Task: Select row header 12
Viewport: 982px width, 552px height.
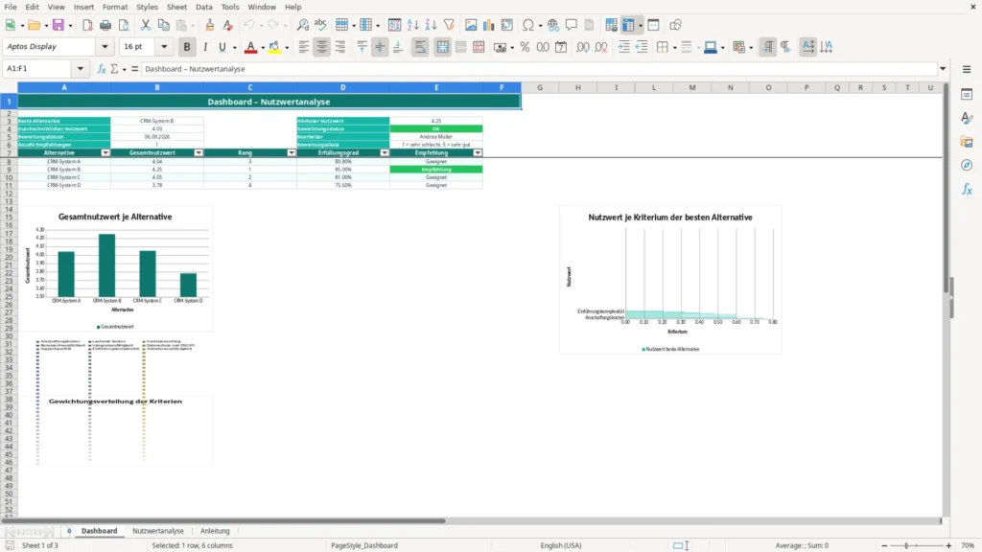Action: coord(9,194)
